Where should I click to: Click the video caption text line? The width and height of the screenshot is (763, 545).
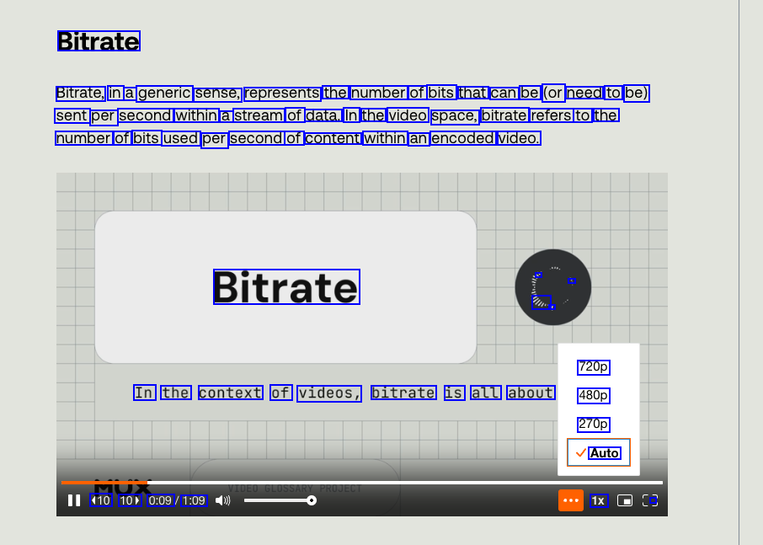click(344, 393)
